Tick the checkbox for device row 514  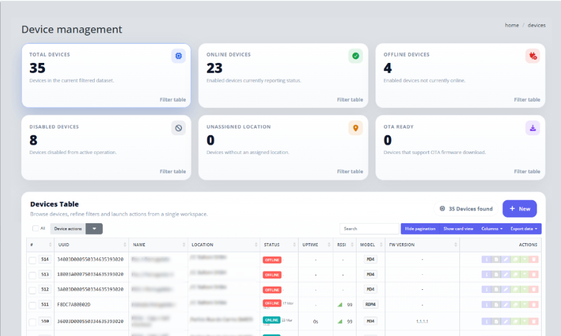tap(32, 259)
